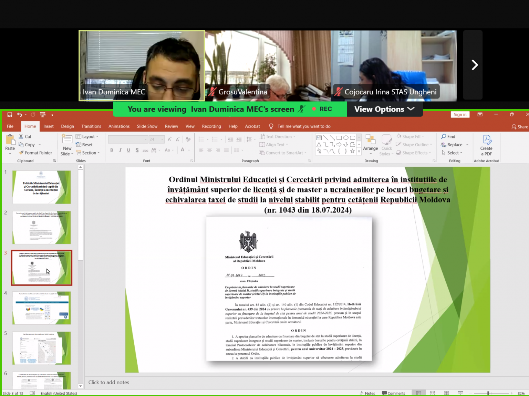This screenshot has width=529, height=396.
Task: Open the Layout dropdown
Action: [87, 137]
